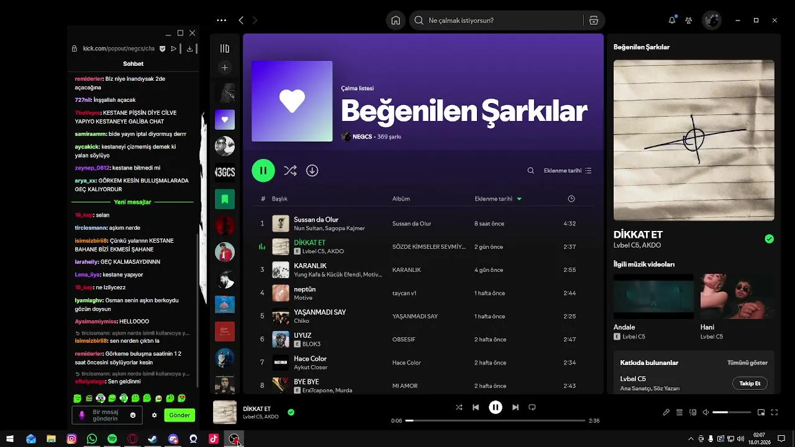Open Spotify from the Windows taskbar
This screenshot has height=447, width=795.
[x=112, y=439]
